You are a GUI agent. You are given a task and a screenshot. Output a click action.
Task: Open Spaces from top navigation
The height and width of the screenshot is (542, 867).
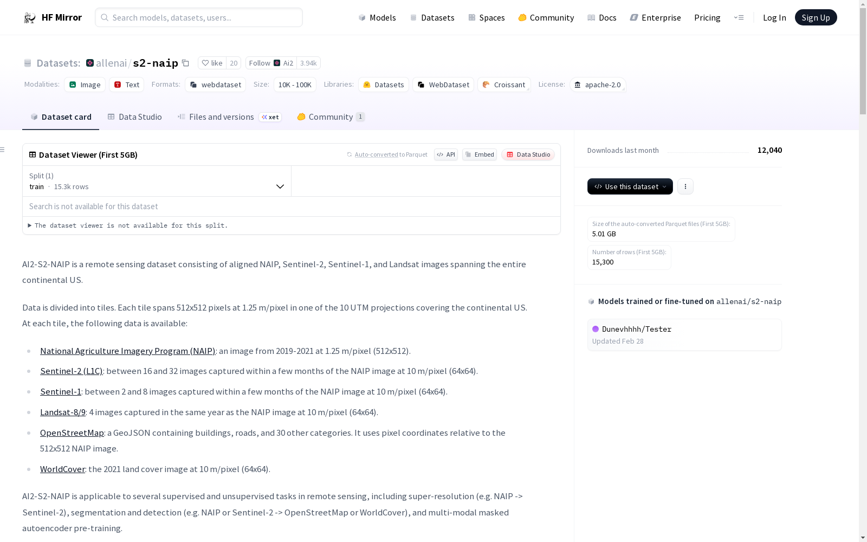coord(486,17)
